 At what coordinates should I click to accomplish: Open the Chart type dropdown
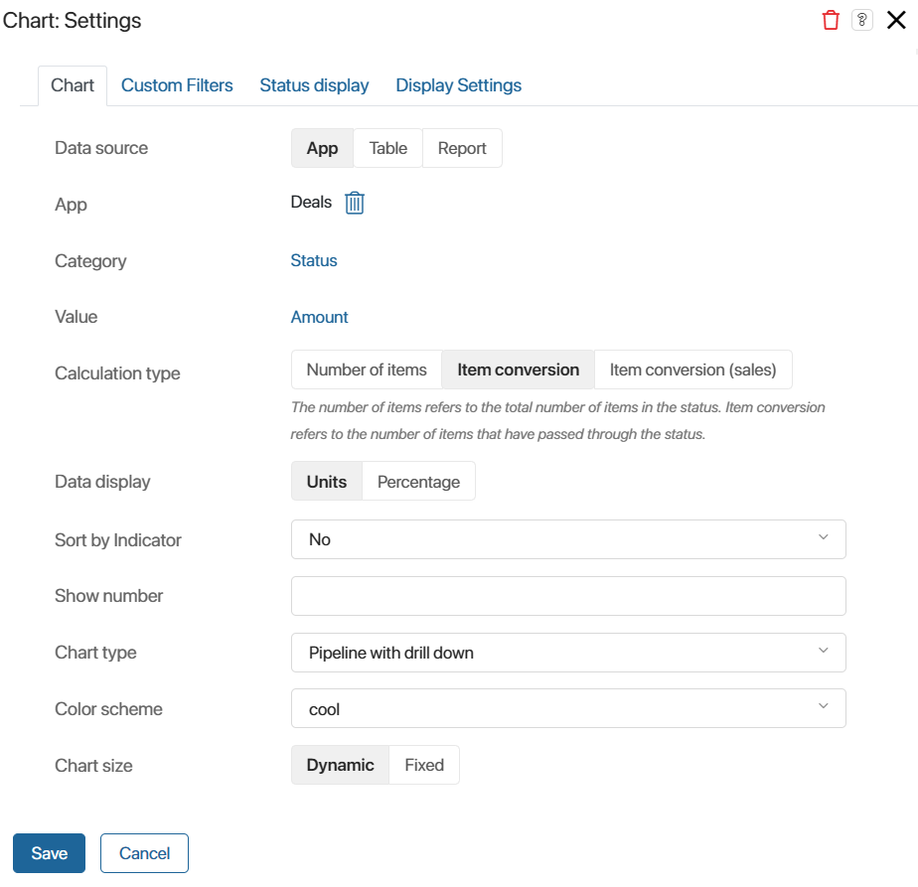pyautogui.click(x=568, y=653)
